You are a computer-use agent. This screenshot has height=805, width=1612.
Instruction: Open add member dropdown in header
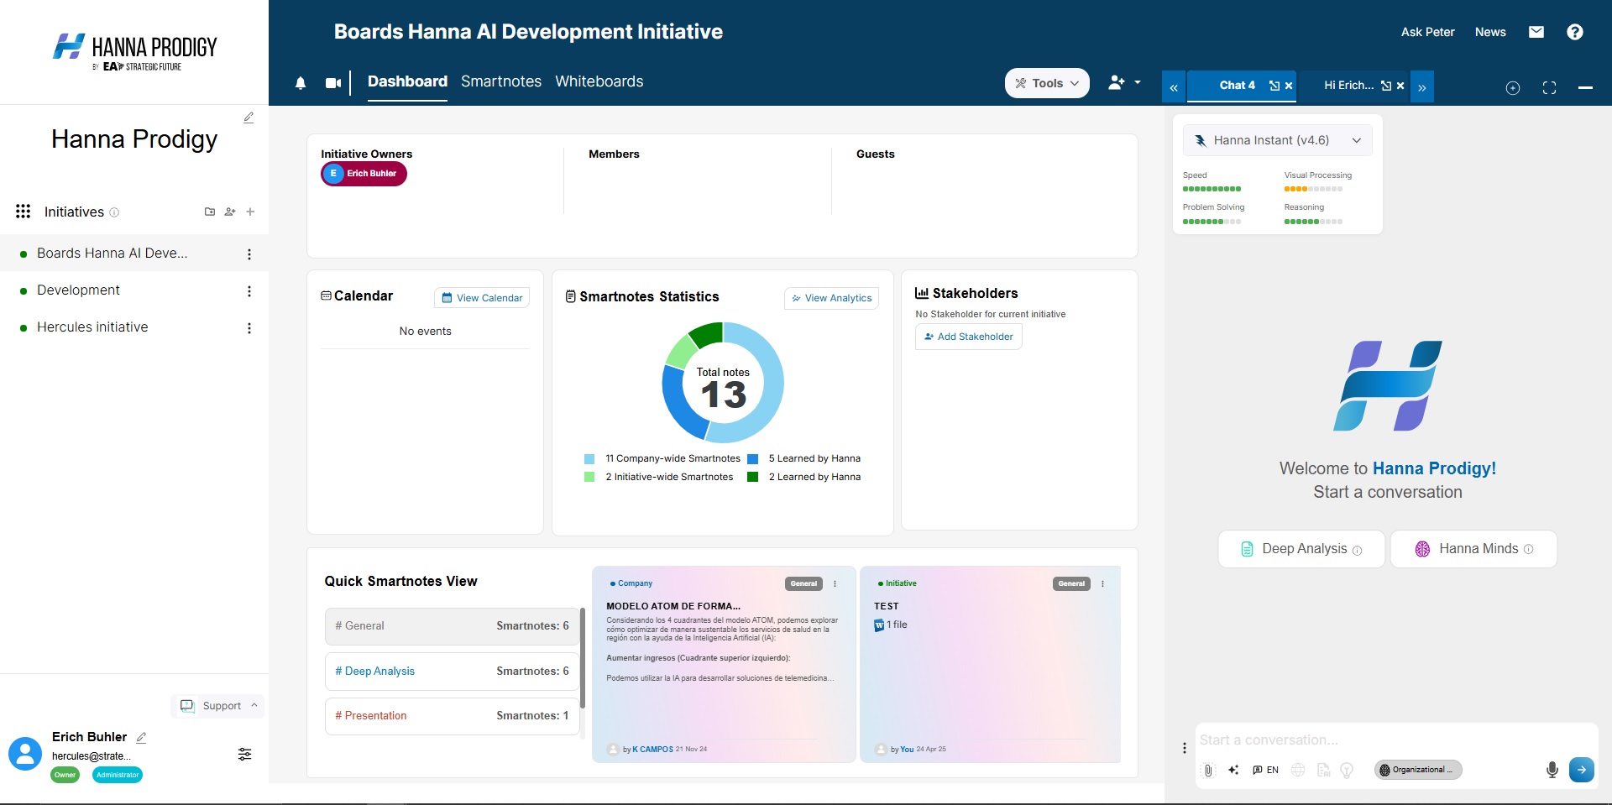1124,82
